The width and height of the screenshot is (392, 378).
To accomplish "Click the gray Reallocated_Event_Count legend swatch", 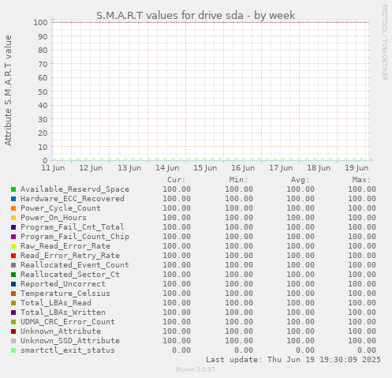I will [13, 265].
